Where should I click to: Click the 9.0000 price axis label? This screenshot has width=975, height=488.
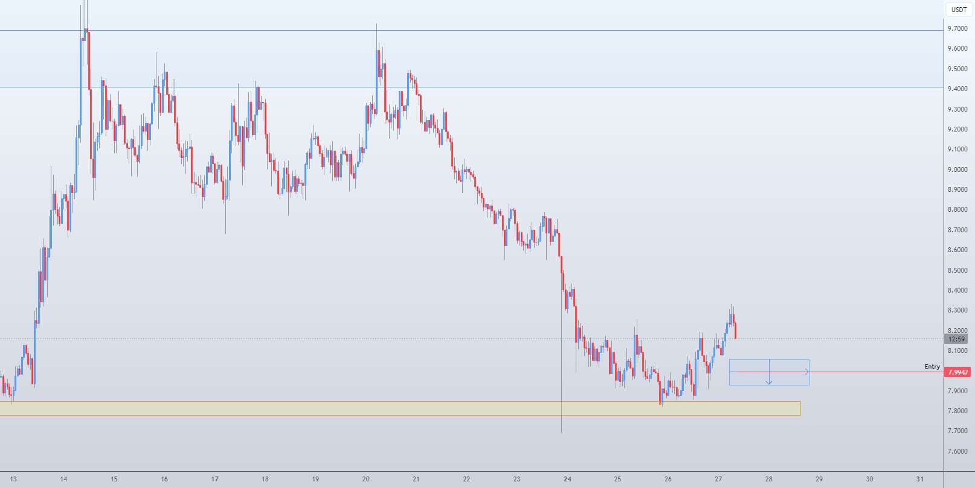[x=957, y=170]
